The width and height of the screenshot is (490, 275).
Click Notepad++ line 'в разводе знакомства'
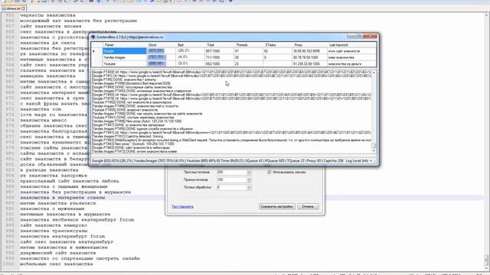pyautogui.click(x=49, y=170)
